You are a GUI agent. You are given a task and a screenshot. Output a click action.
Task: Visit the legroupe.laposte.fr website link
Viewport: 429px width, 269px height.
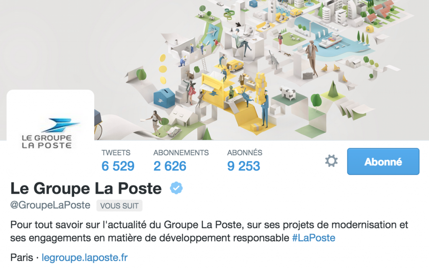click(85, 258)
